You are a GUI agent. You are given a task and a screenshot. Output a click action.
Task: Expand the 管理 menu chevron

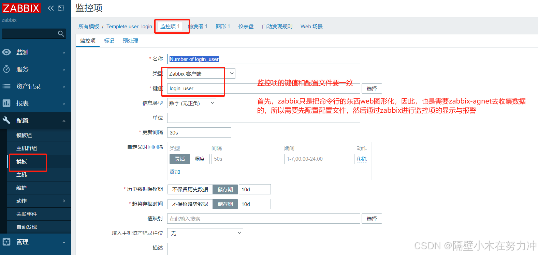coord(64,242)
